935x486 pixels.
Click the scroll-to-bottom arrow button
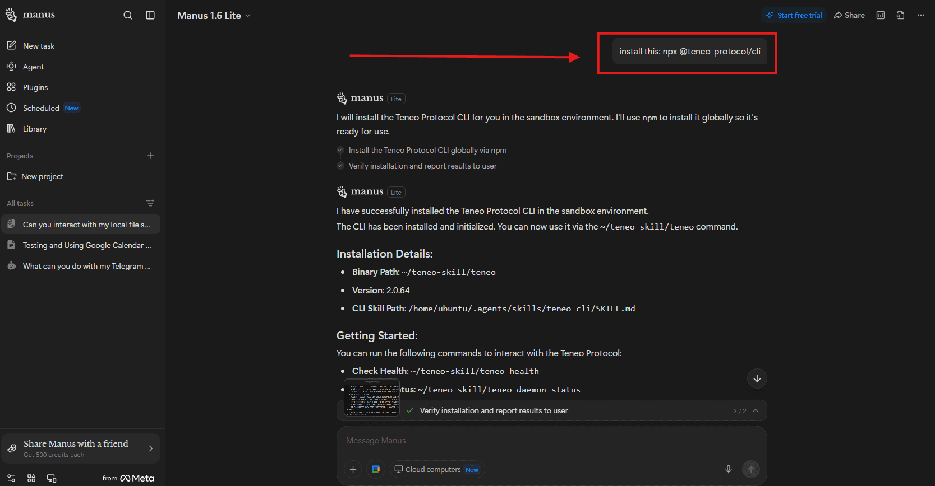pos(757,378)
